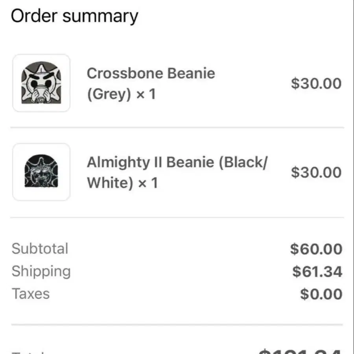Select the Taxes label
This screenshot has height=354, width=354.
tap(31, 294)
